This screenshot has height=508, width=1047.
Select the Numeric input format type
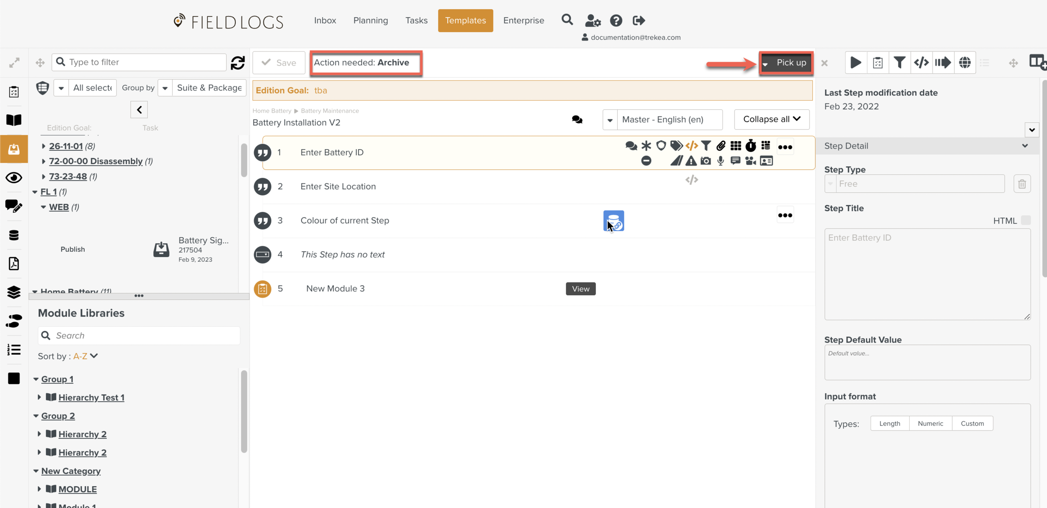click(930, 423)
